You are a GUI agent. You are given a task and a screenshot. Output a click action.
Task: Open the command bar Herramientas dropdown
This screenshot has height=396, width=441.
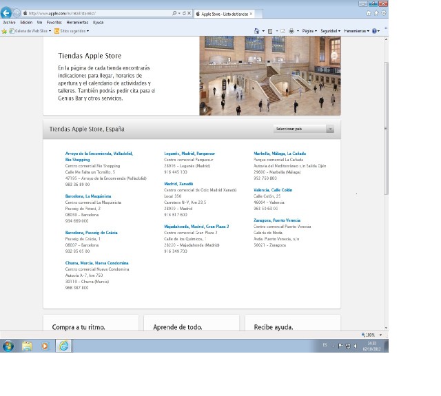pos(357,31)
